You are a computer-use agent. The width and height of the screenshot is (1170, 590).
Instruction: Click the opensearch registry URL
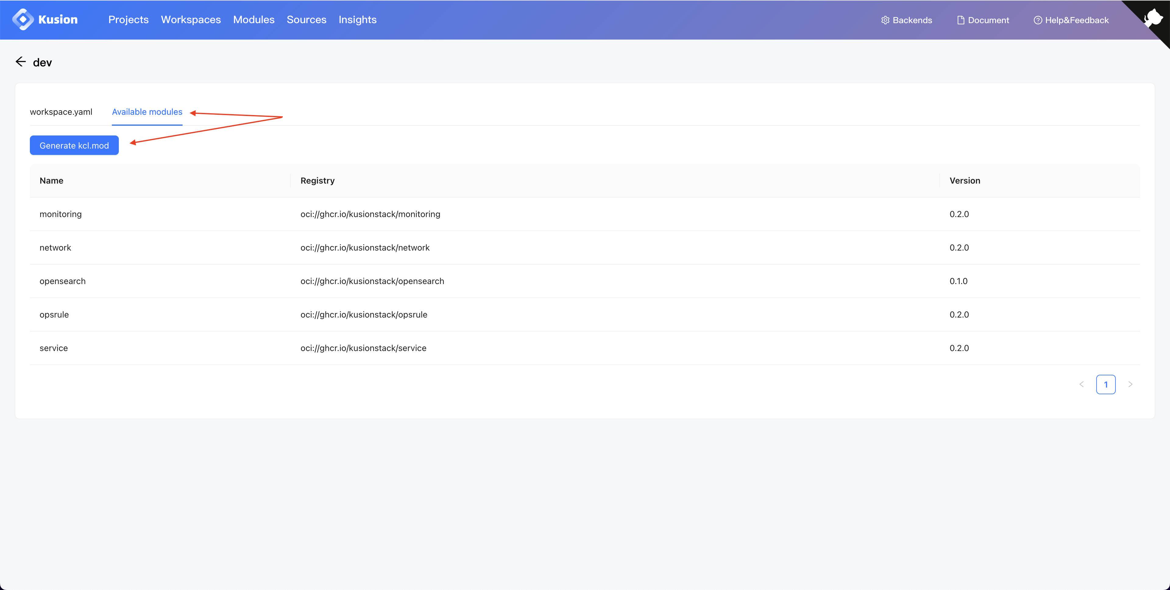[x=372, y=281]
